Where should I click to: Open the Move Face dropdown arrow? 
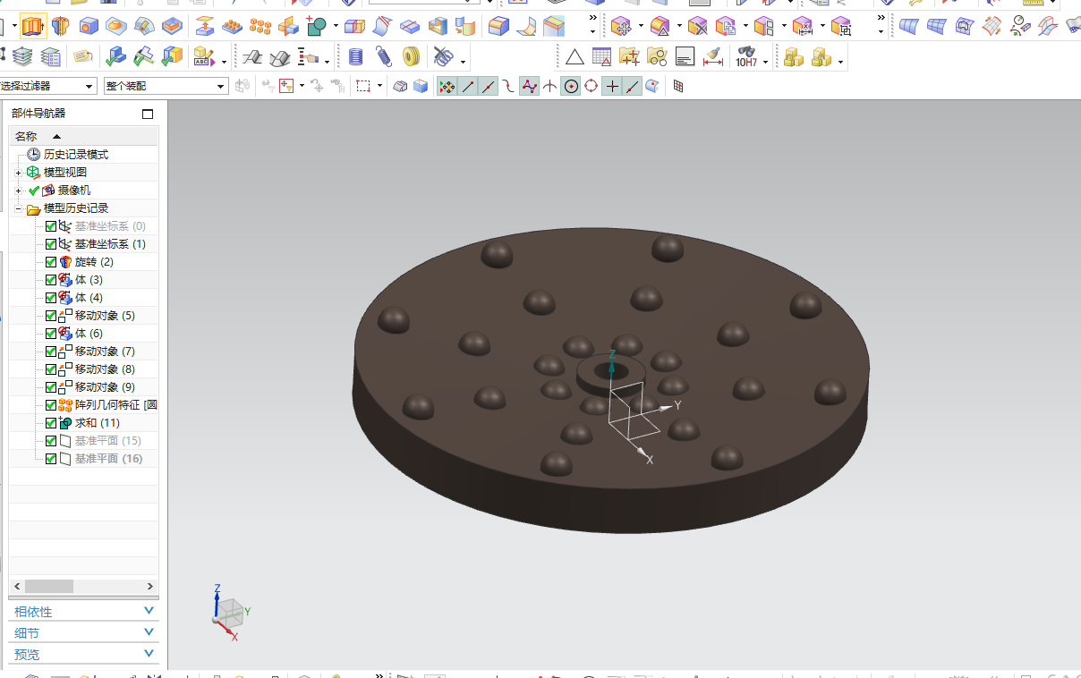[x=642, y=26]
